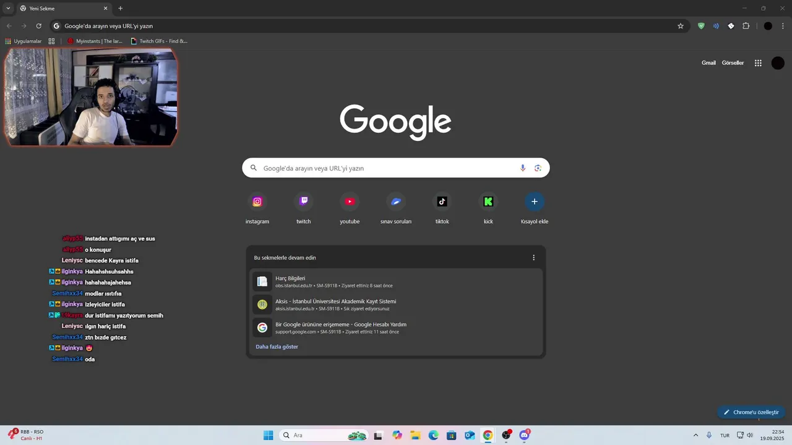
Task: Open the white diamond extension icon
Action: [731, 26]
